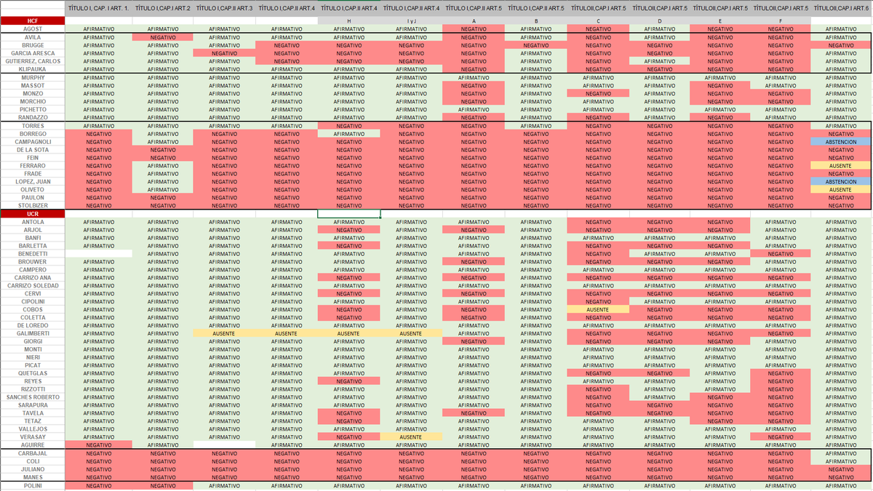Click LOPEZ, JUAN's blue ABSTENCION cell
Screen dimensions: 873x491
[841, 182]
